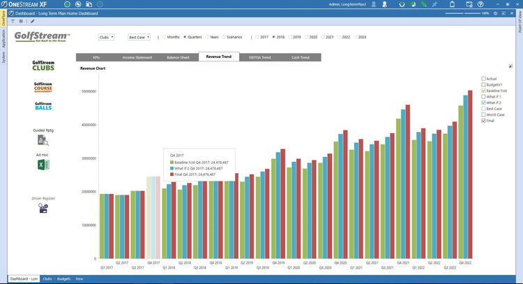The height and width of the screenshot is (284, 523).
Task: Uncheck the Baseline Fcst series checkbox
Action: click(483, 91)
